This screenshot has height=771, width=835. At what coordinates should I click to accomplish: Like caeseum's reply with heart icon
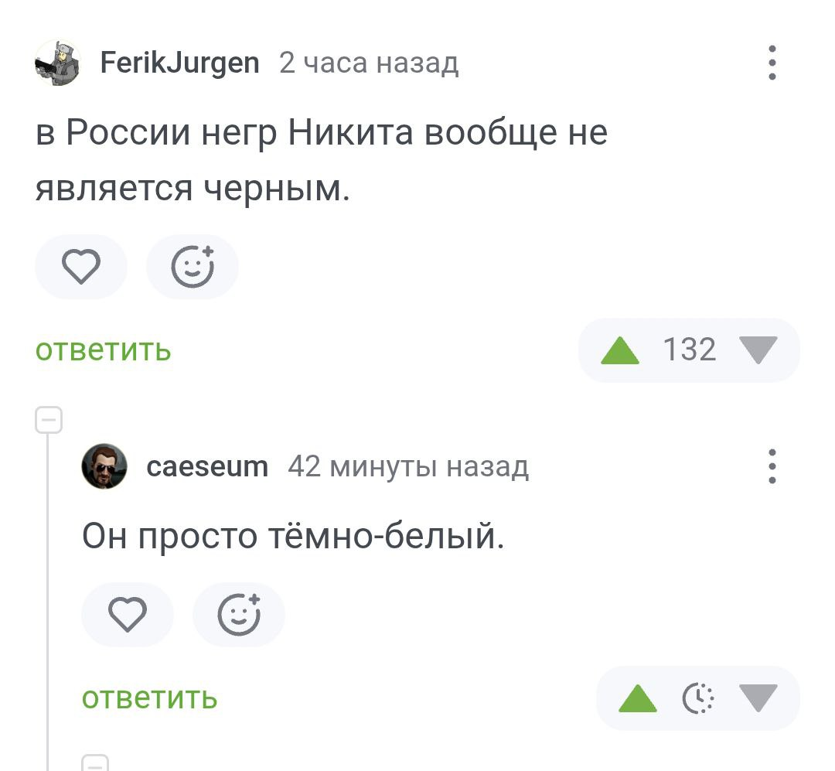[127, 616]
